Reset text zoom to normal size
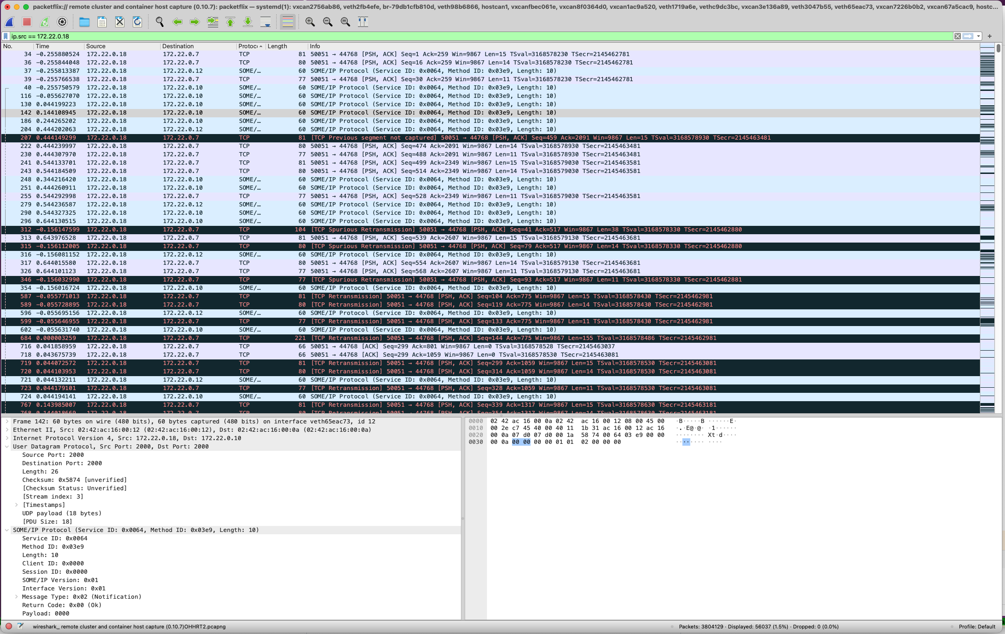 click(345, 22)
